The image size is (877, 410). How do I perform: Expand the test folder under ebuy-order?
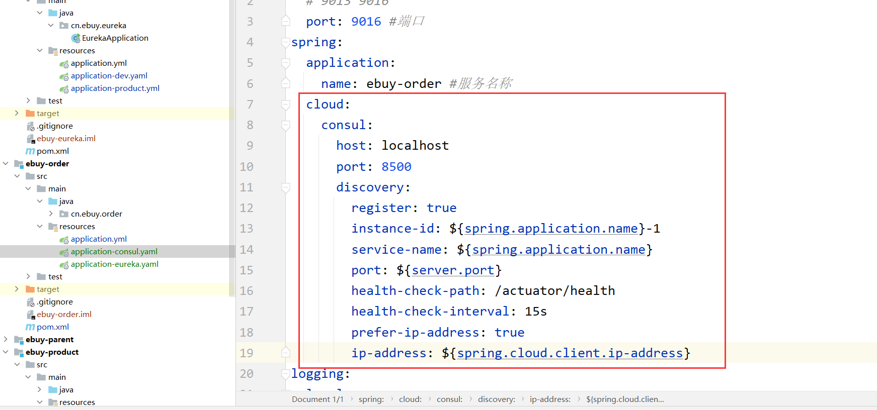28,277
